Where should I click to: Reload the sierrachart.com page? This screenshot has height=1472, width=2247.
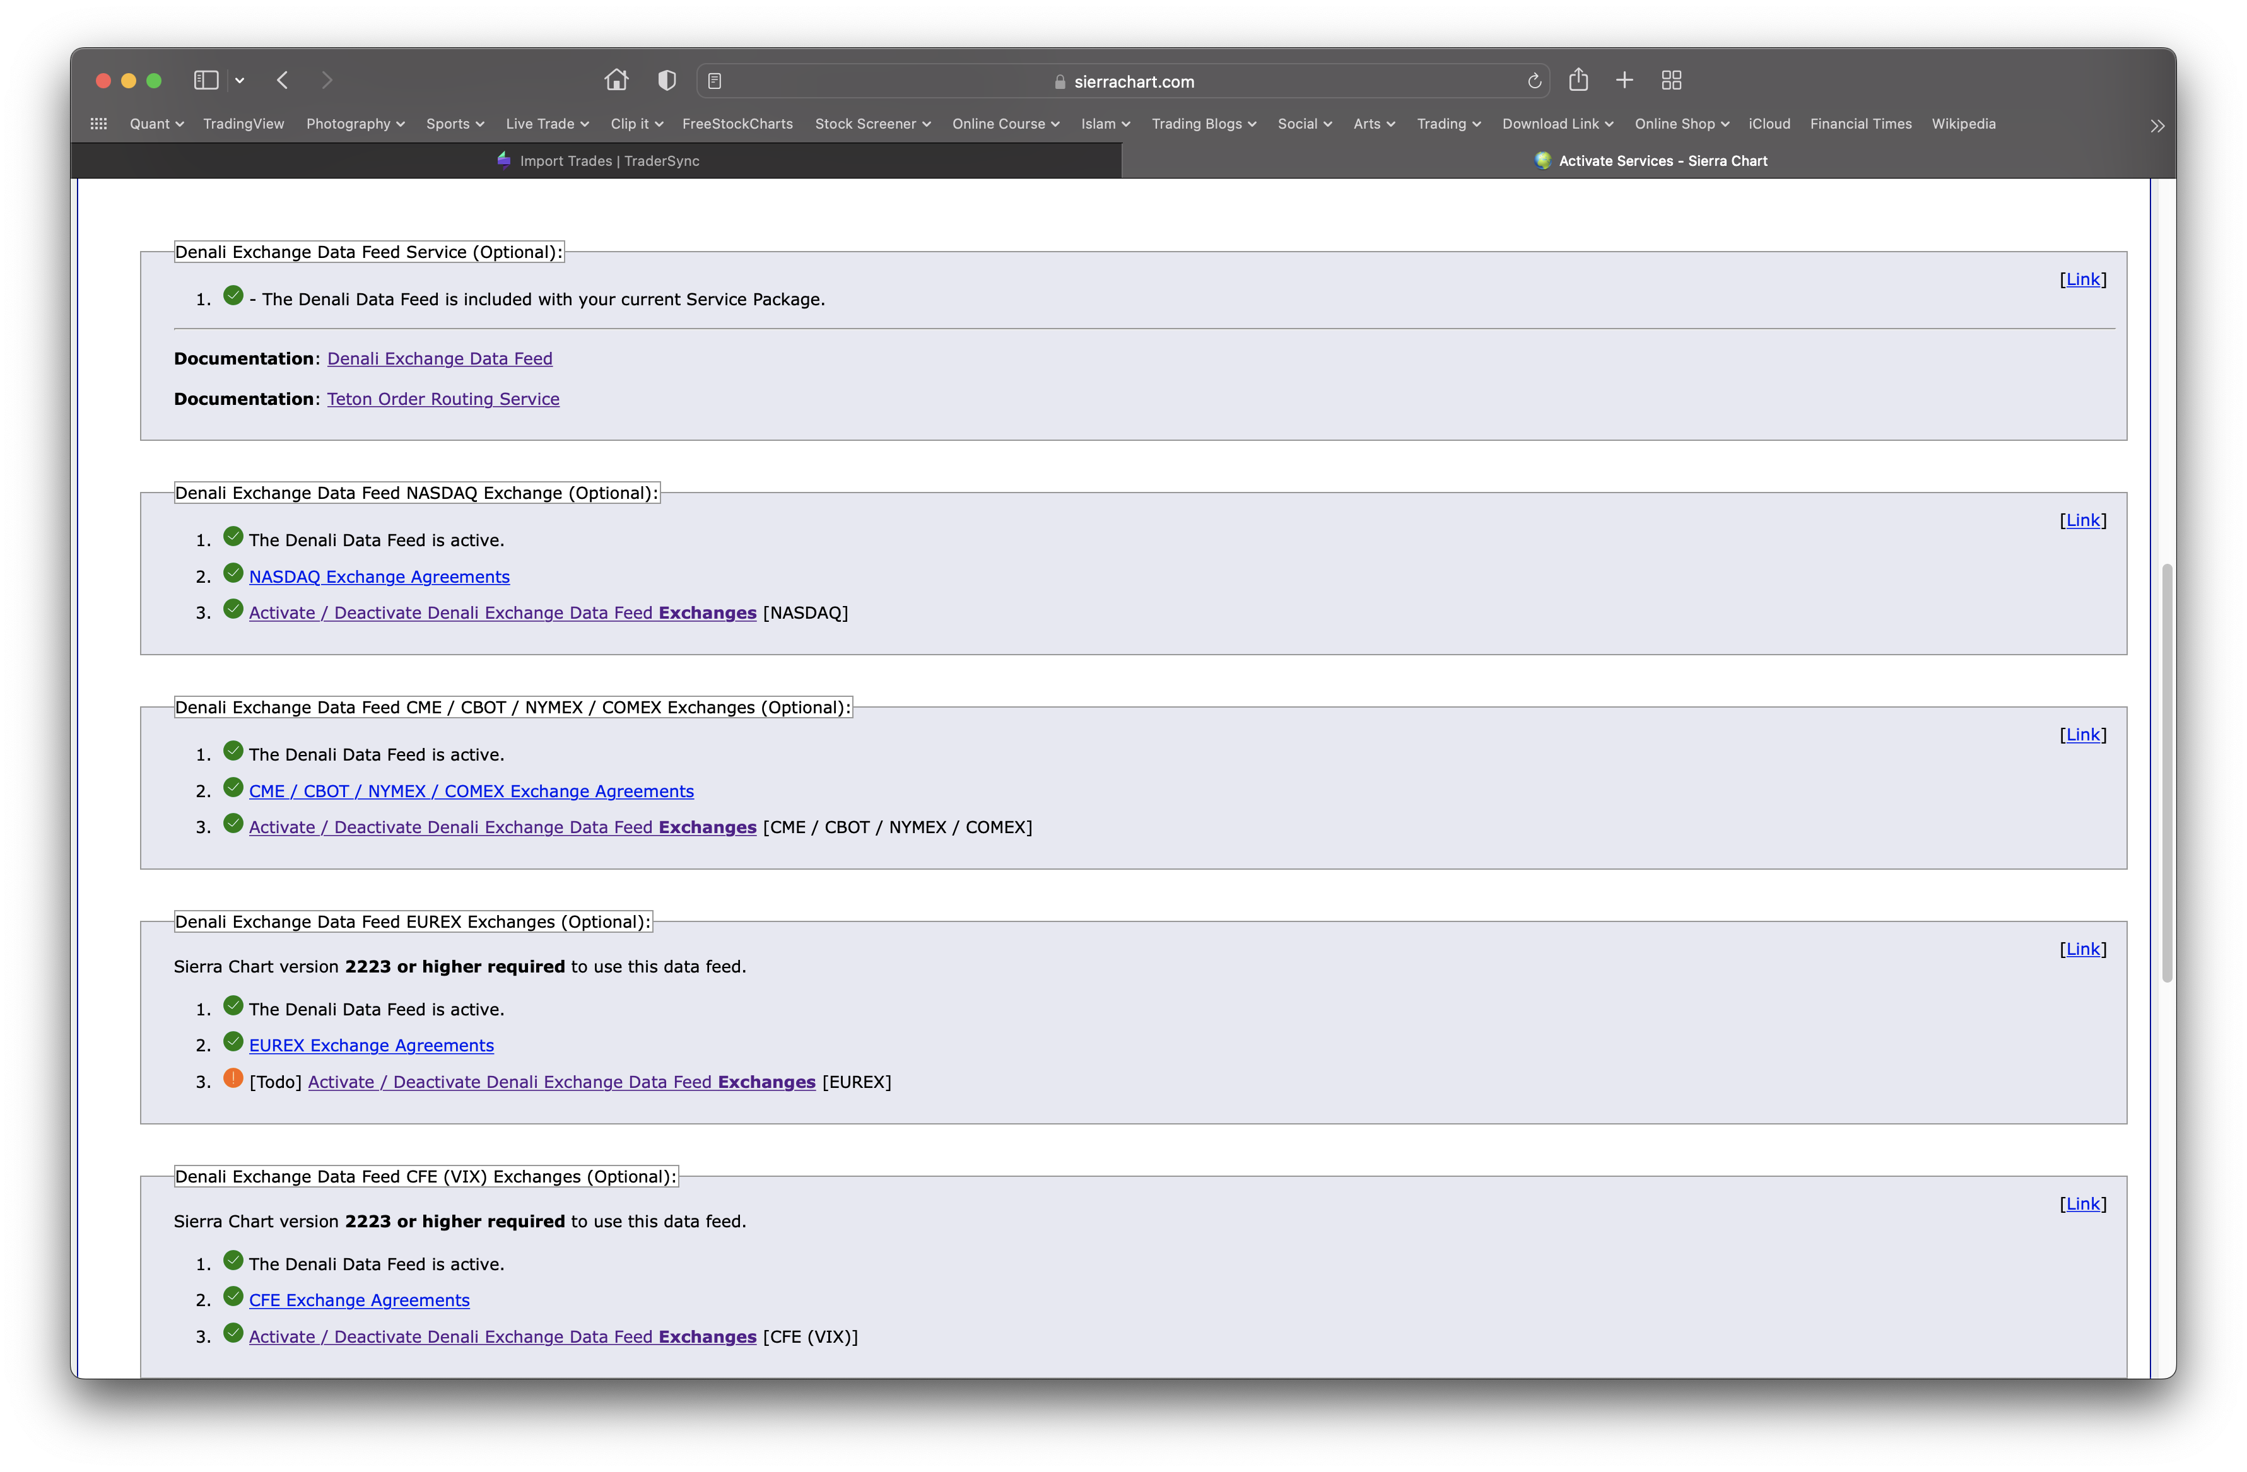1534,81
